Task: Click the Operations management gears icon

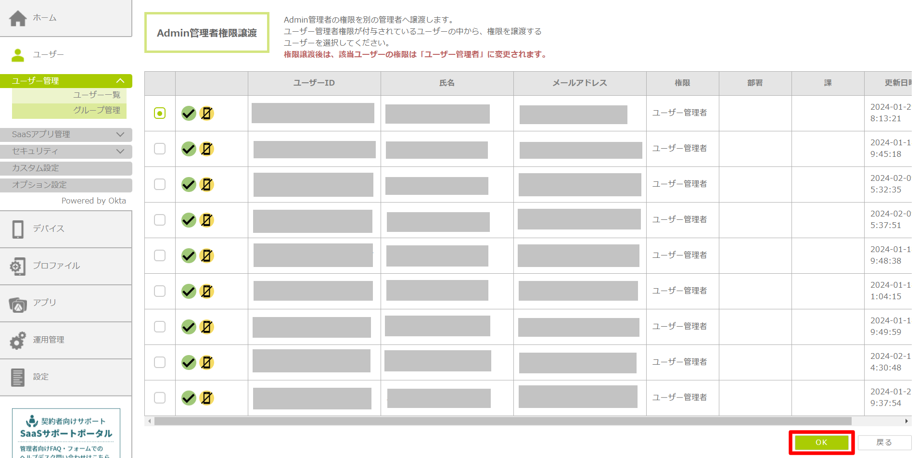Action: [x=18, y=341]
